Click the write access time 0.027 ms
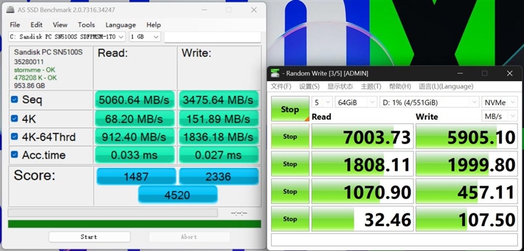This screenshot has height=251, width=524. coord(218,155)
